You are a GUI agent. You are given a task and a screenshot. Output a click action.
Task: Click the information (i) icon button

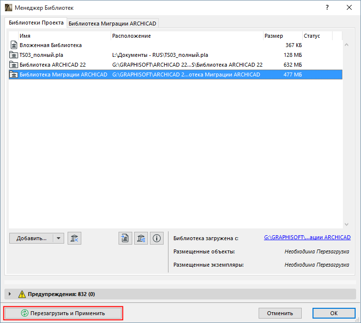157,238
